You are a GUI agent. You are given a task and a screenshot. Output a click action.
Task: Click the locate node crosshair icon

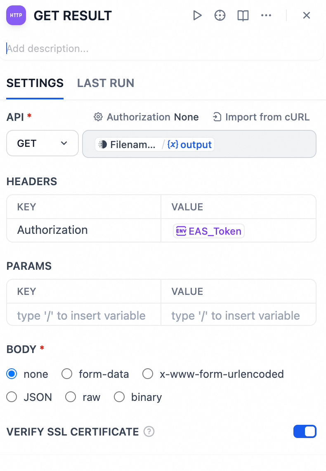(x=220, y=16)
